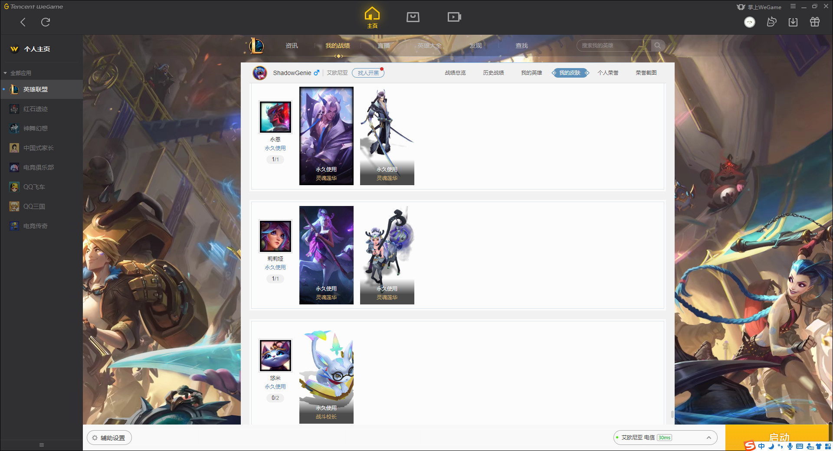Toggle Sogou half-width moon icon
This screenshot has width=833, height=451.
click(771, 446)
